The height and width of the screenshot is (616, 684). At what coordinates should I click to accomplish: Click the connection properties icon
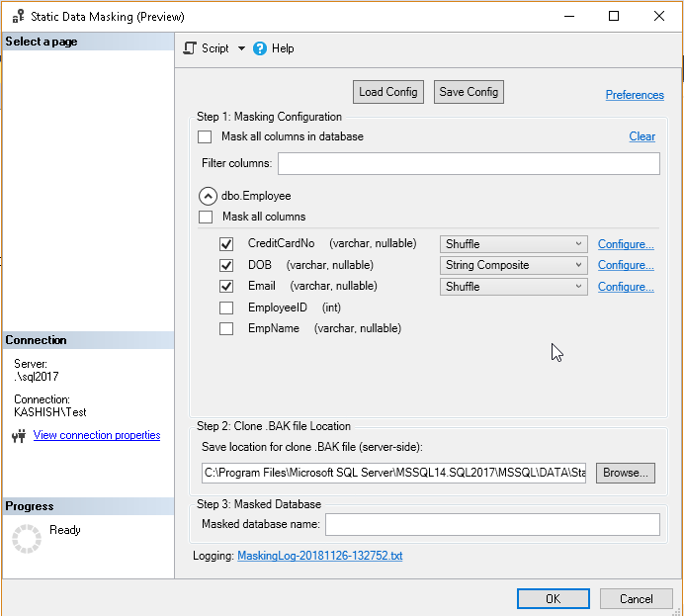click(18, 436)
